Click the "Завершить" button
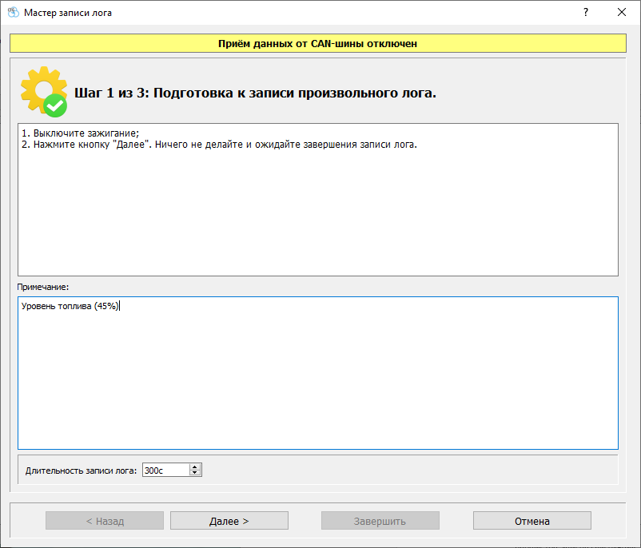Screen dimensions: 641x548 380,521
